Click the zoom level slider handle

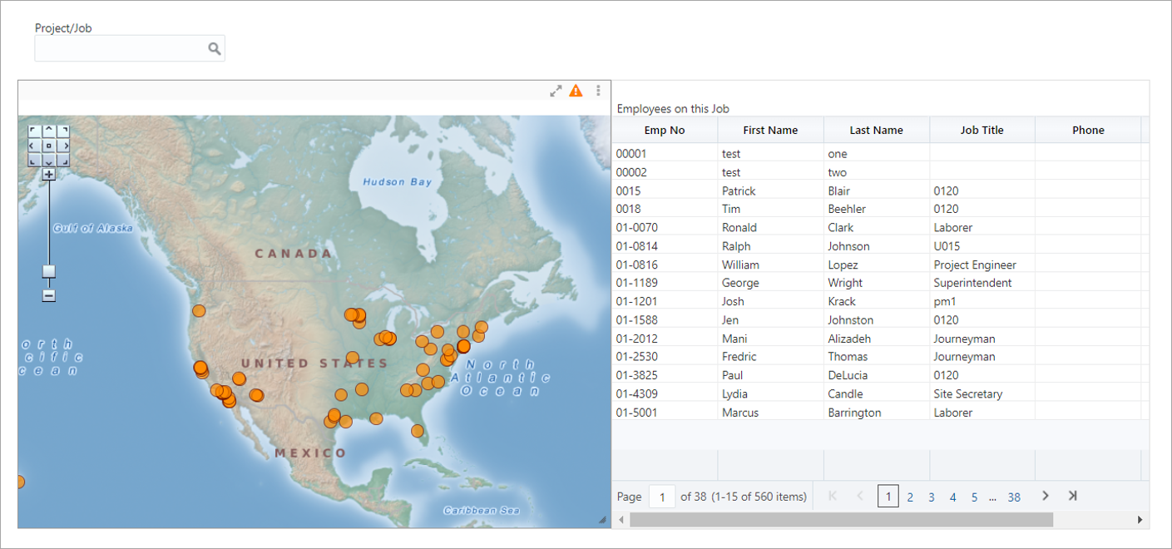point(49,270)
